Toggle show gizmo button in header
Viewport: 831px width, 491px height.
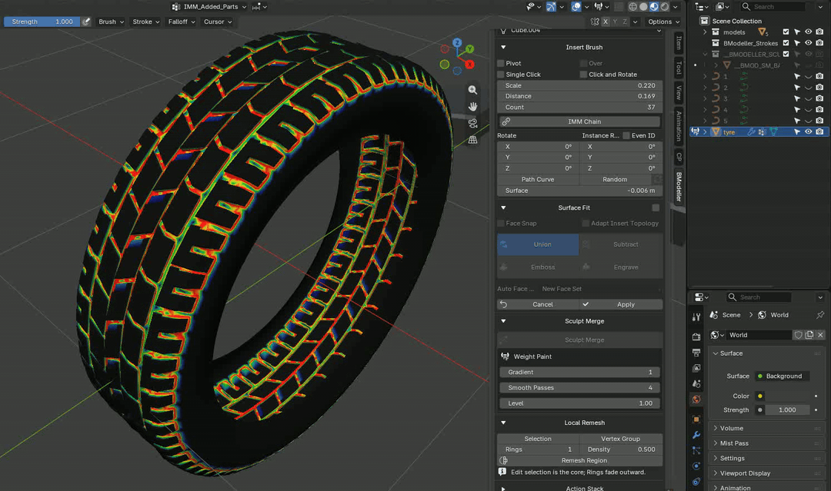[551, 7]
